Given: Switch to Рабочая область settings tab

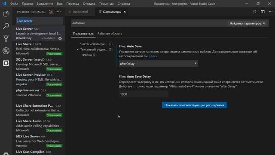Looking at the screenshot, I should tap(110, 34).
